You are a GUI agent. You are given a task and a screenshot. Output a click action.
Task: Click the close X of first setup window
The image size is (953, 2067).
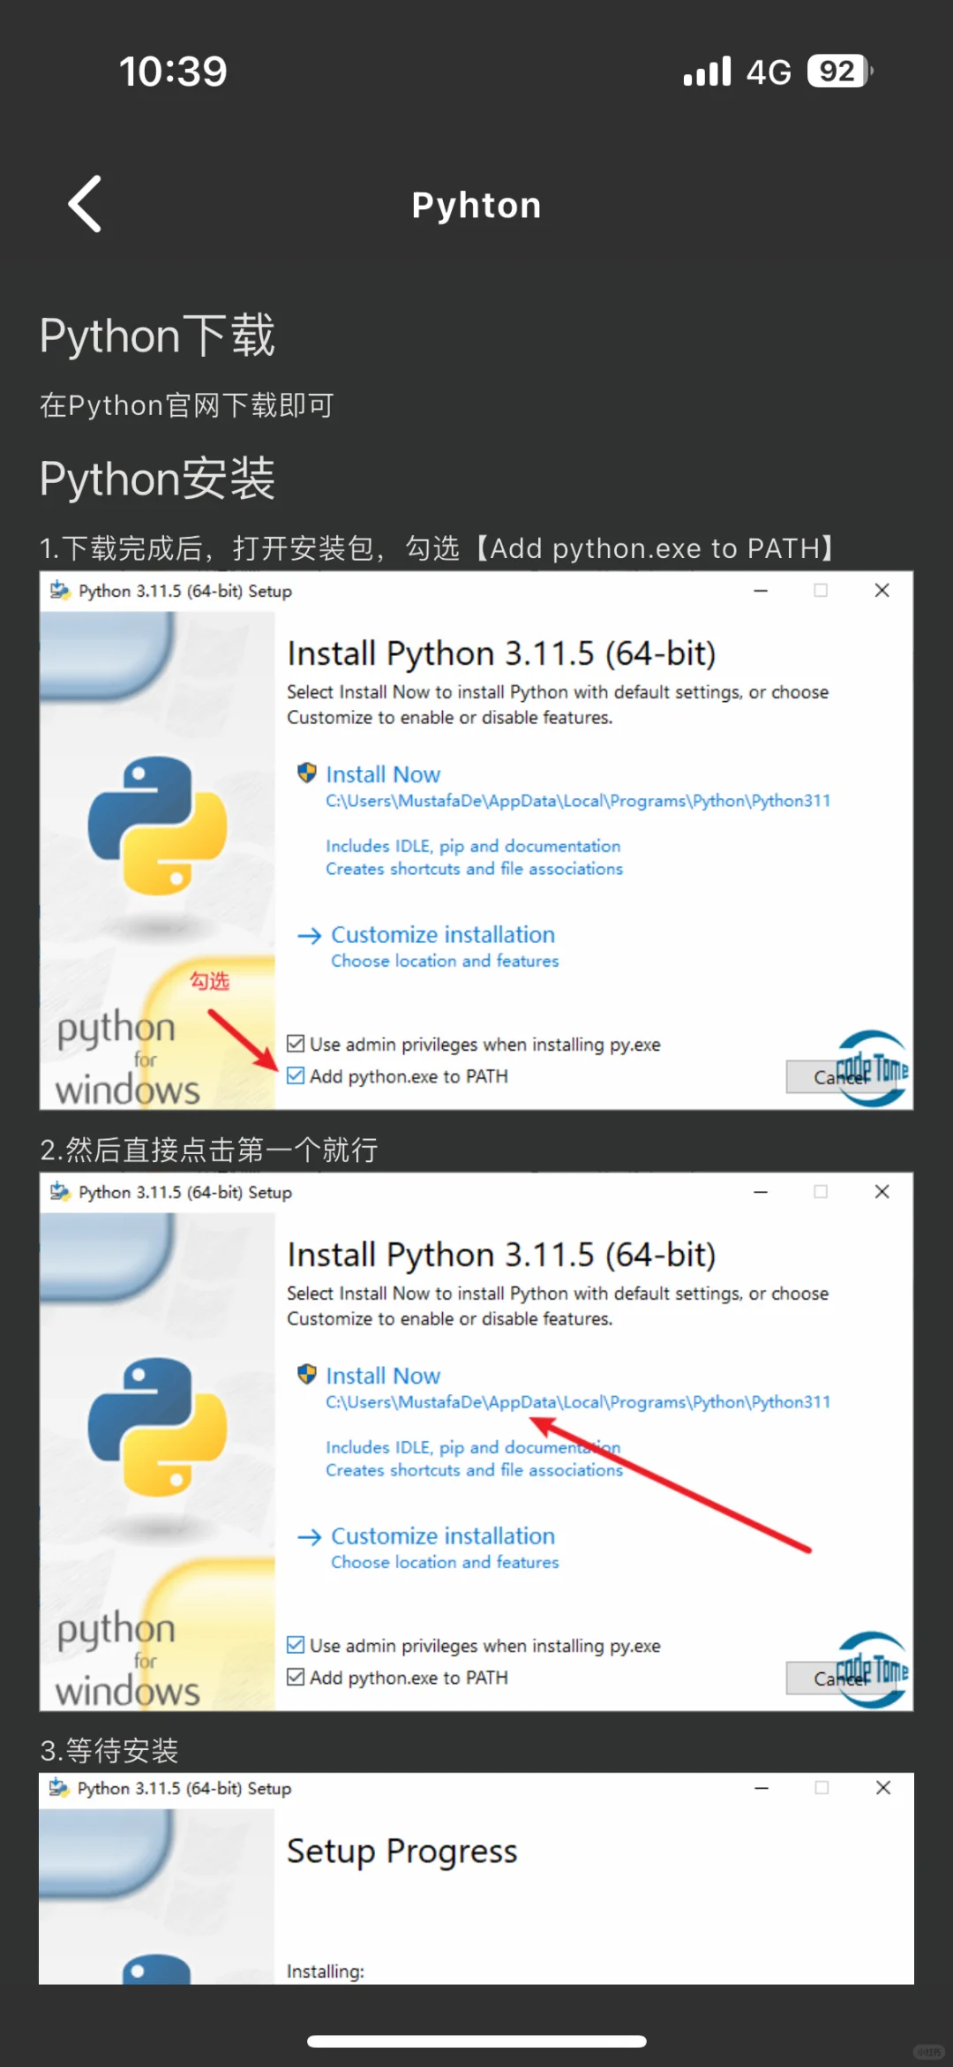tap(882, 591)
